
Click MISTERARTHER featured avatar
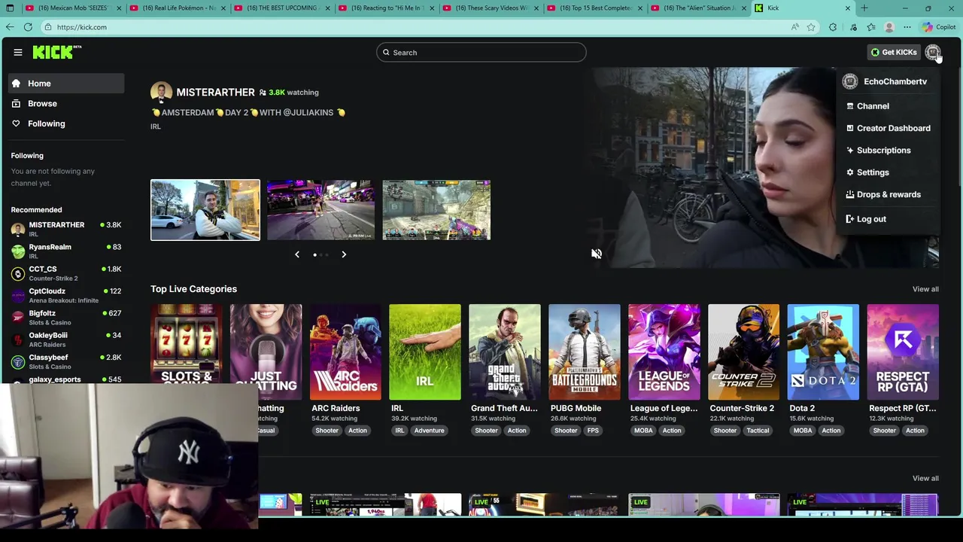click(x=161, y=92)
